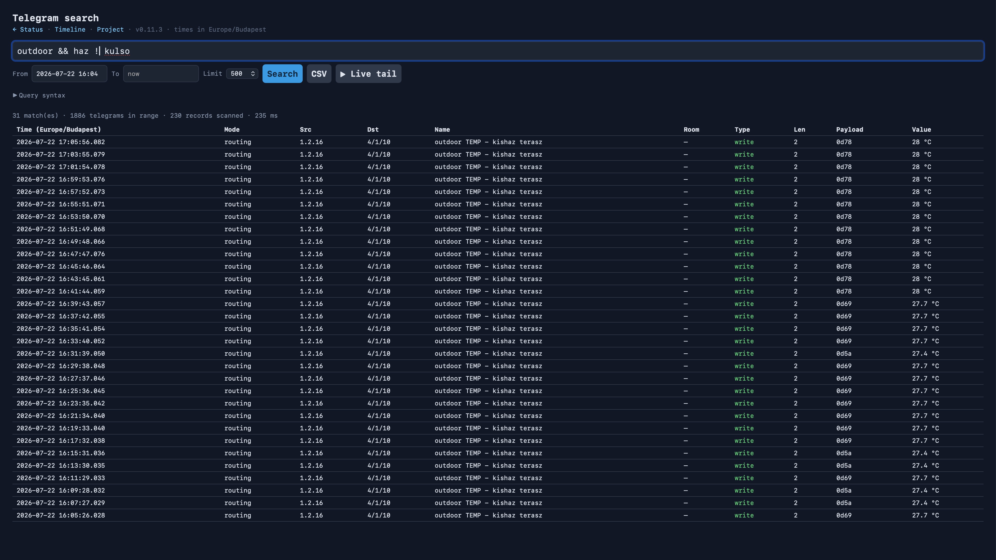The image size is (996, 560).
Task: Run the Search button
Action: coord(282,74)
